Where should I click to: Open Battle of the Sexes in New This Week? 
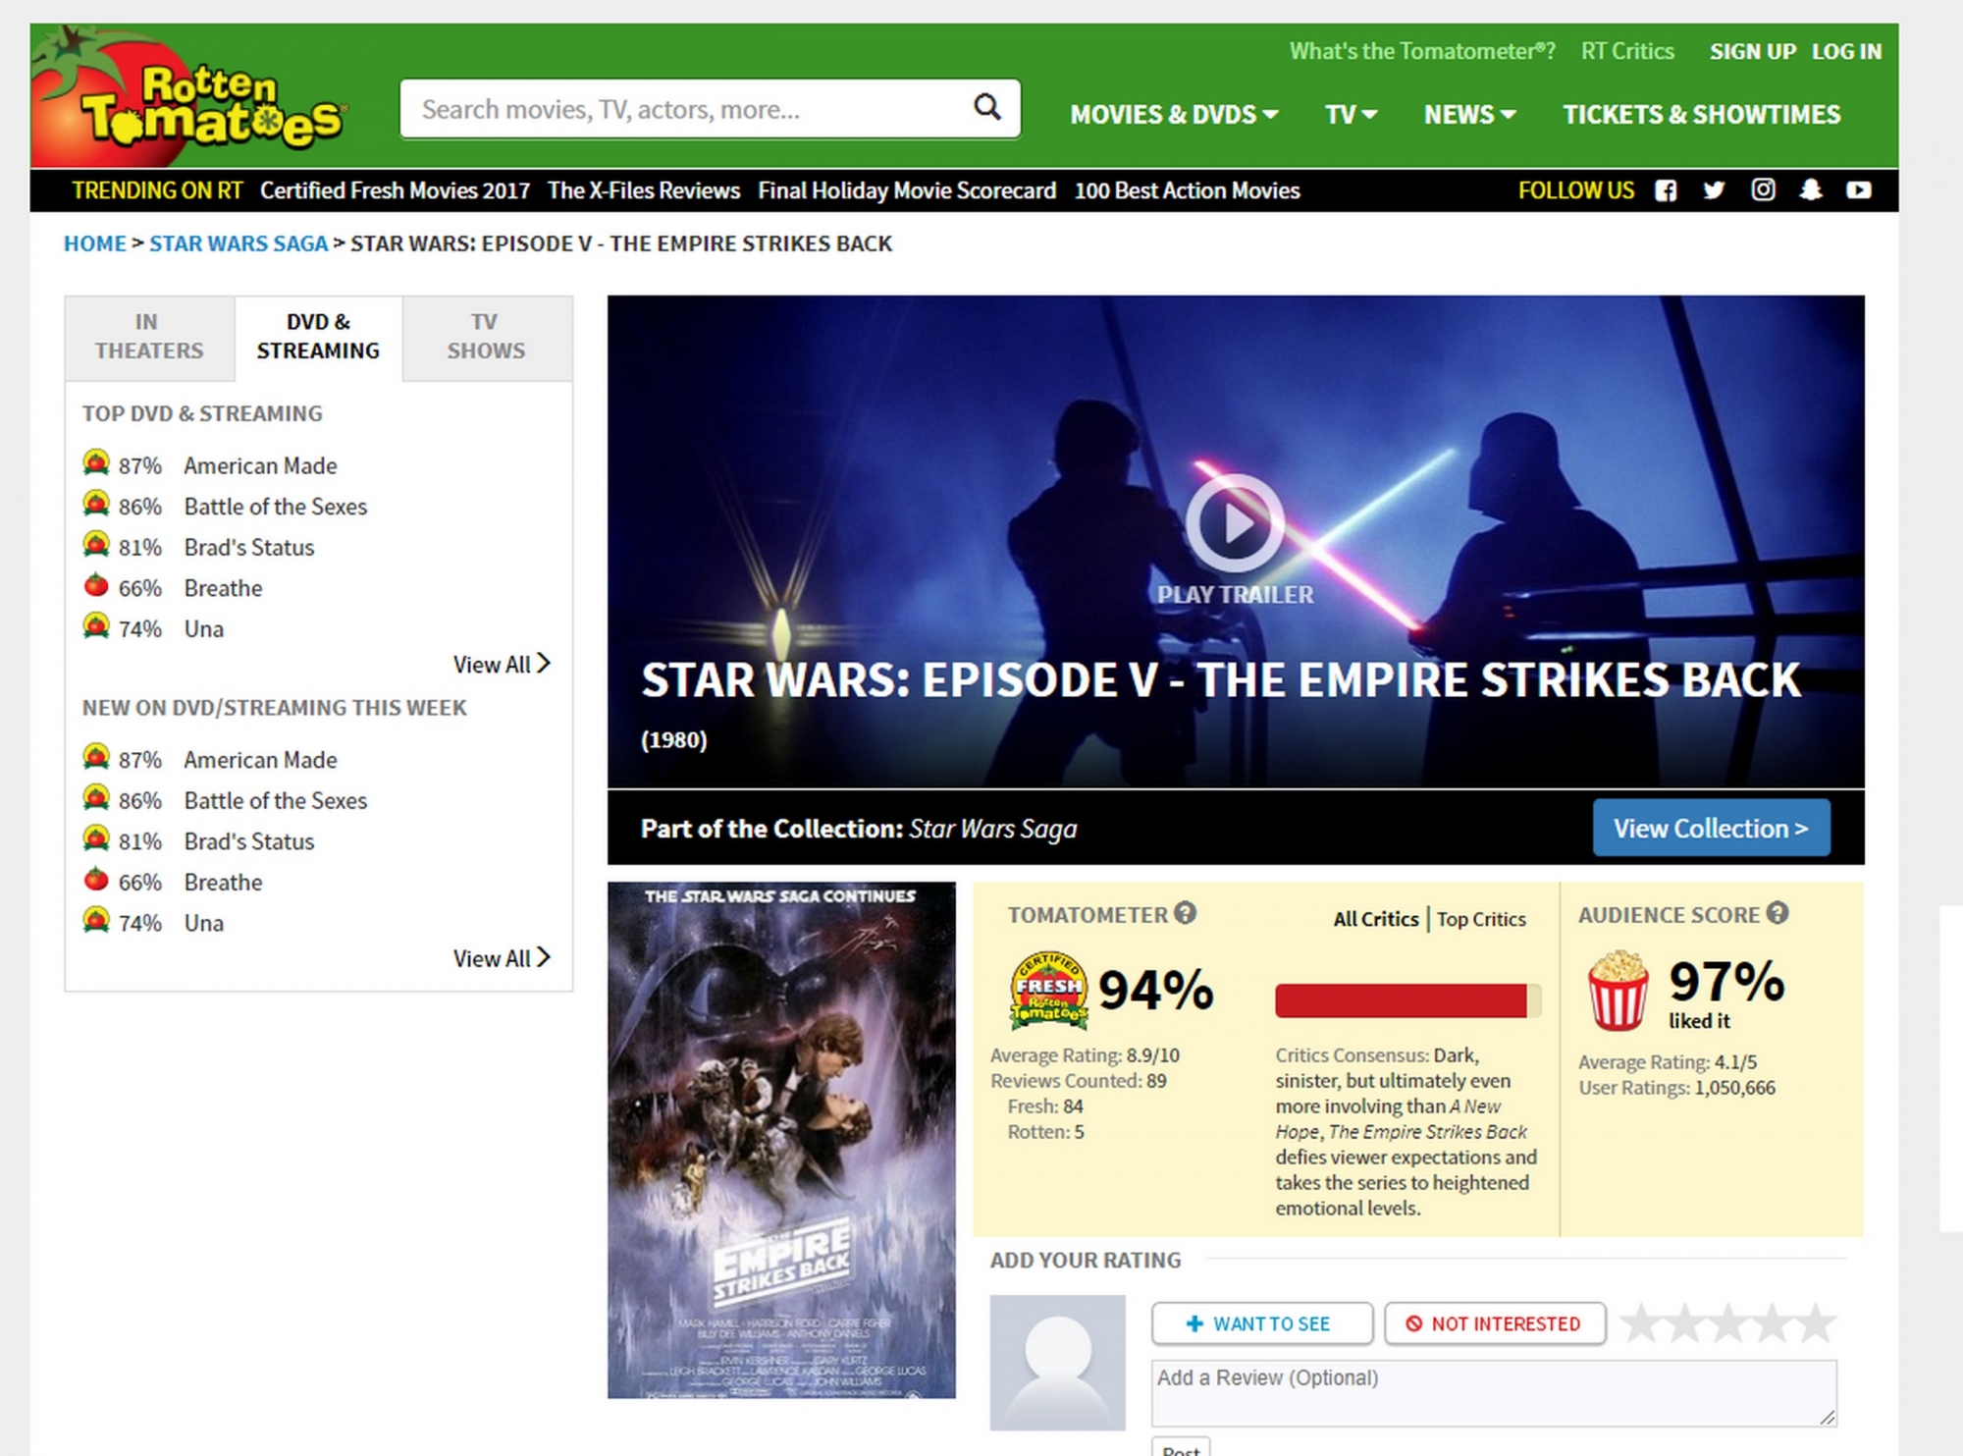276,800
